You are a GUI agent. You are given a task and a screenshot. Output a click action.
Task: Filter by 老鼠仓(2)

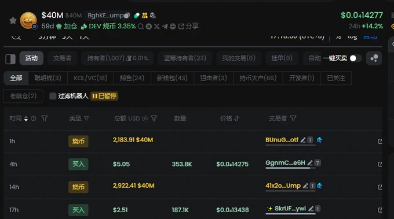coord(23,96)
